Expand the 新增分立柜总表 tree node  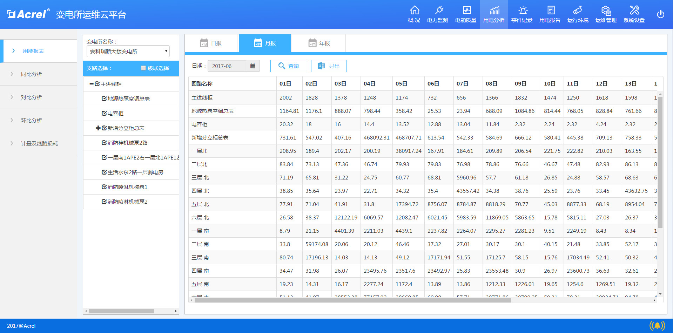click(98, 128)
